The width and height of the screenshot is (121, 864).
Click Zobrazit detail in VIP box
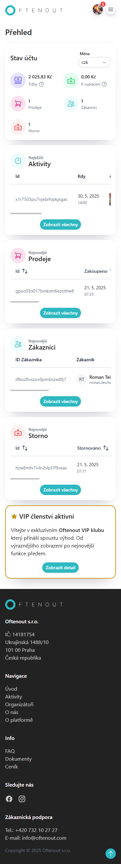[x=61, y=568]
